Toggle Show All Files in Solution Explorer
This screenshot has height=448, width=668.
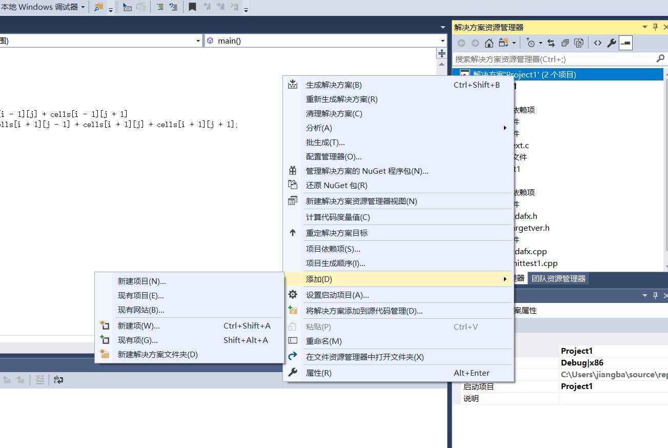[x=579, y=43]
